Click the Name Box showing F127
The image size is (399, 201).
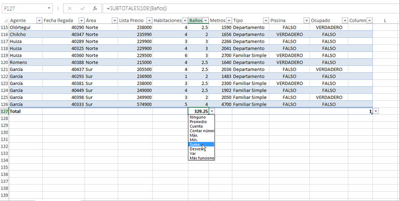[24, 8]
